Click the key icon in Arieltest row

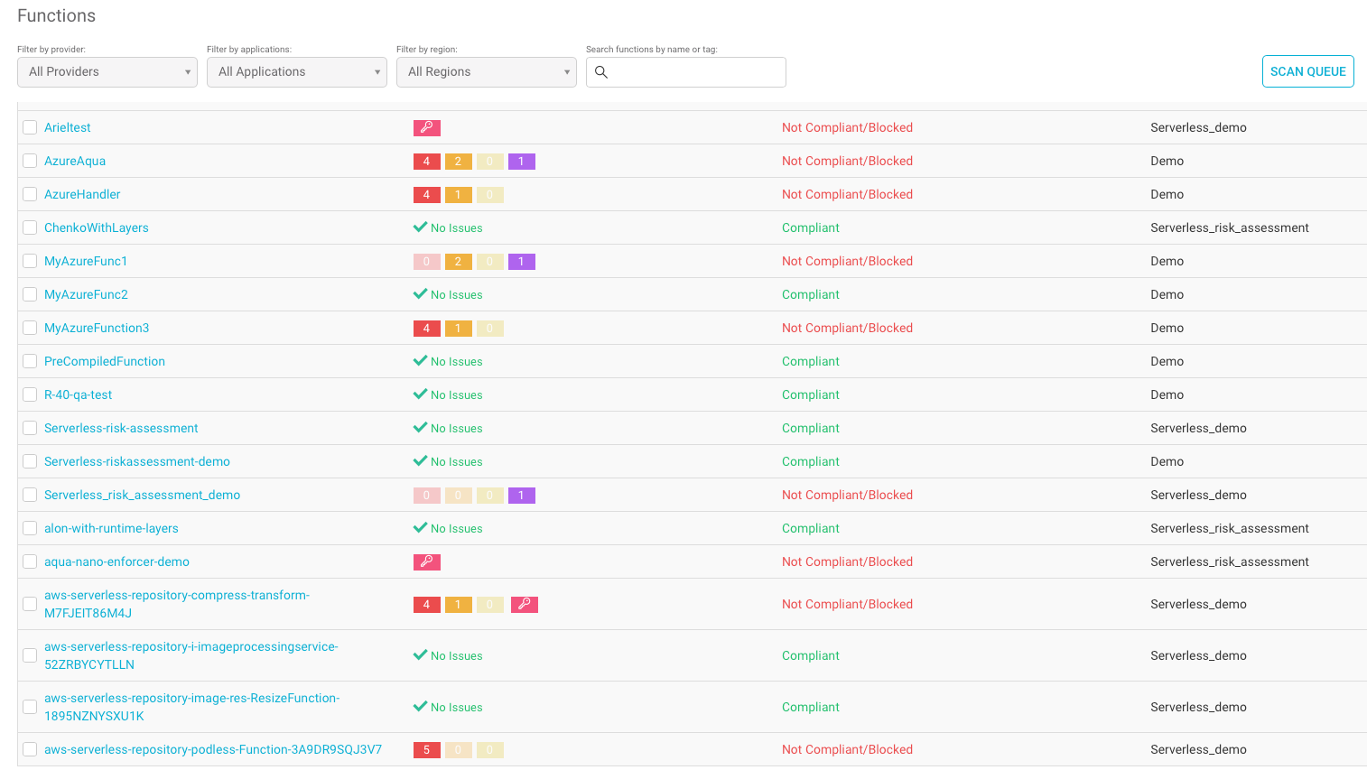[427, 128]
